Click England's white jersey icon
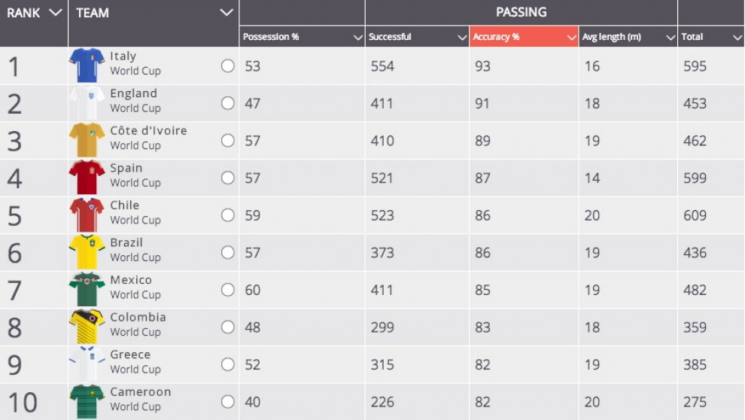The image size is (745, 420). tap(87, 103)
